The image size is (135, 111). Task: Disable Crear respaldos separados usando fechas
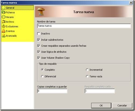point(39,46)
